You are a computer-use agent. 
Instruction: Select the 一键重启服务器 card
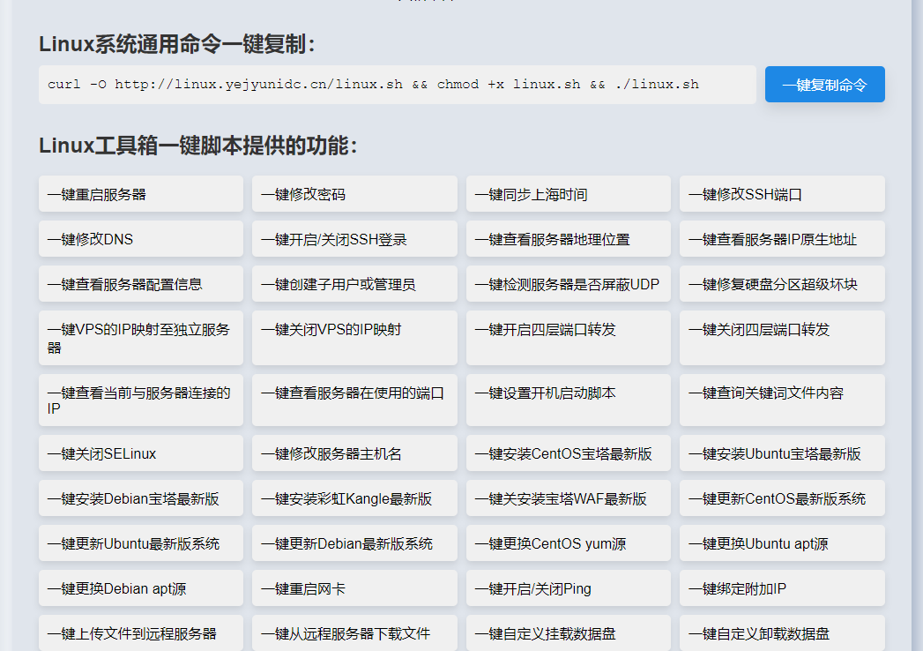tap(141, 194)
